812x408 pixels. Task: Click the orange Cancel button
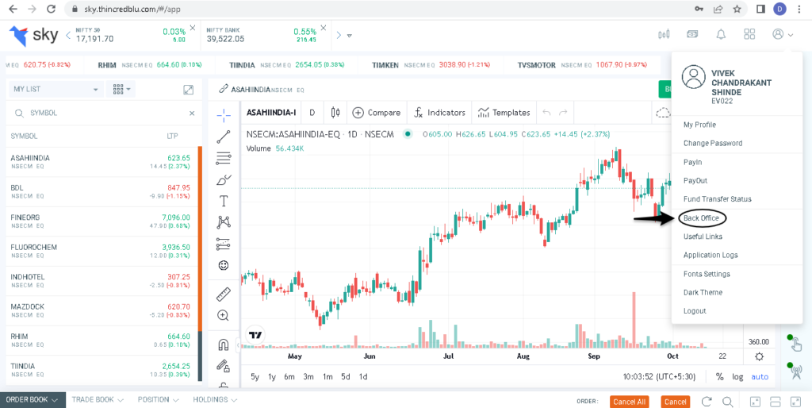[x=676, y=402]
